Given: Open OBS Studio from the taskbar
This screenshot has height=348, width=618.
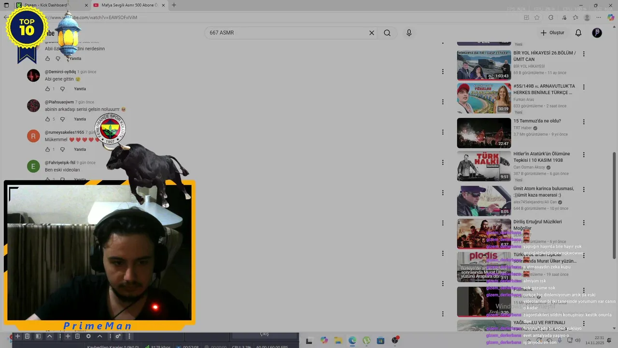Looking at the screenshot, I should (x=395, y=341).
